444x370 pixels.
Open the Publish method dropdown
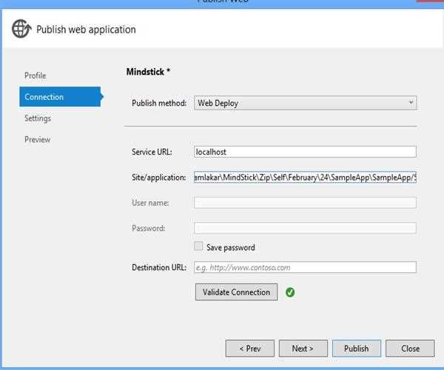click(305, 103)
